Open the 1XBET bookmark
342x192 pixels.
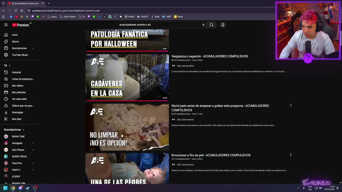tap(167, 17)
